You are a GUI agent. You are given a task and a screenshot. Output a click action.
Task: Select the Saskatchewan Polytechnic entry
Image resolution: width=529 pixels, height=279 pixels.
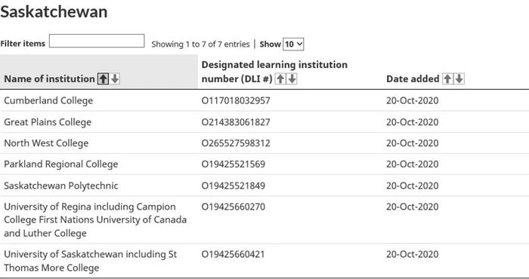[61, 185]
